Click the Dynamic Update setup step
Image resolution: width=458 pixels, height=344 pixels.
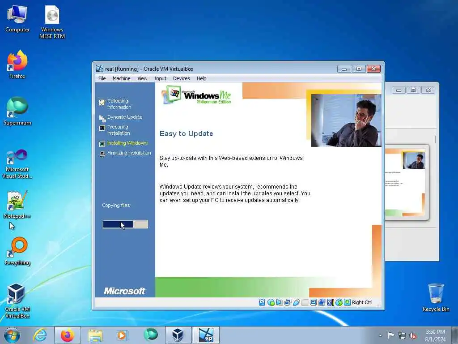tap(121, 117)
